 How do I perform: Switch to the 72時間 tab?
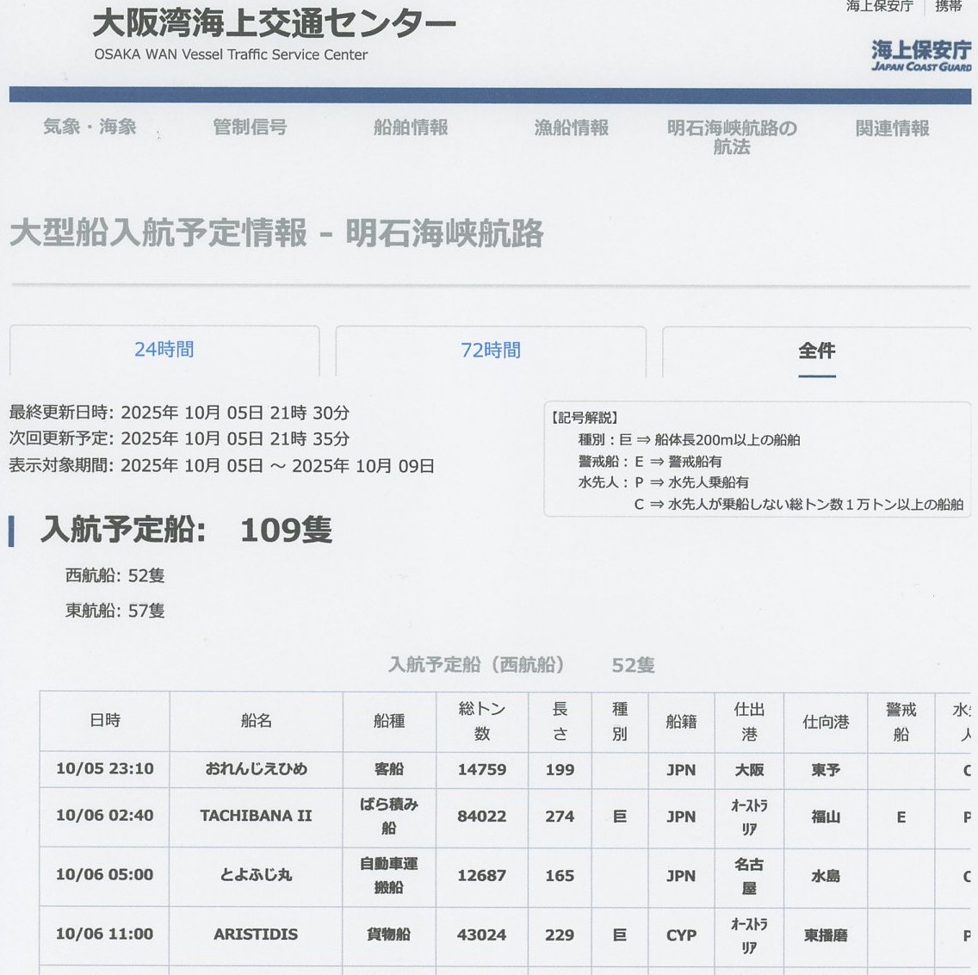tap(491, 351)
